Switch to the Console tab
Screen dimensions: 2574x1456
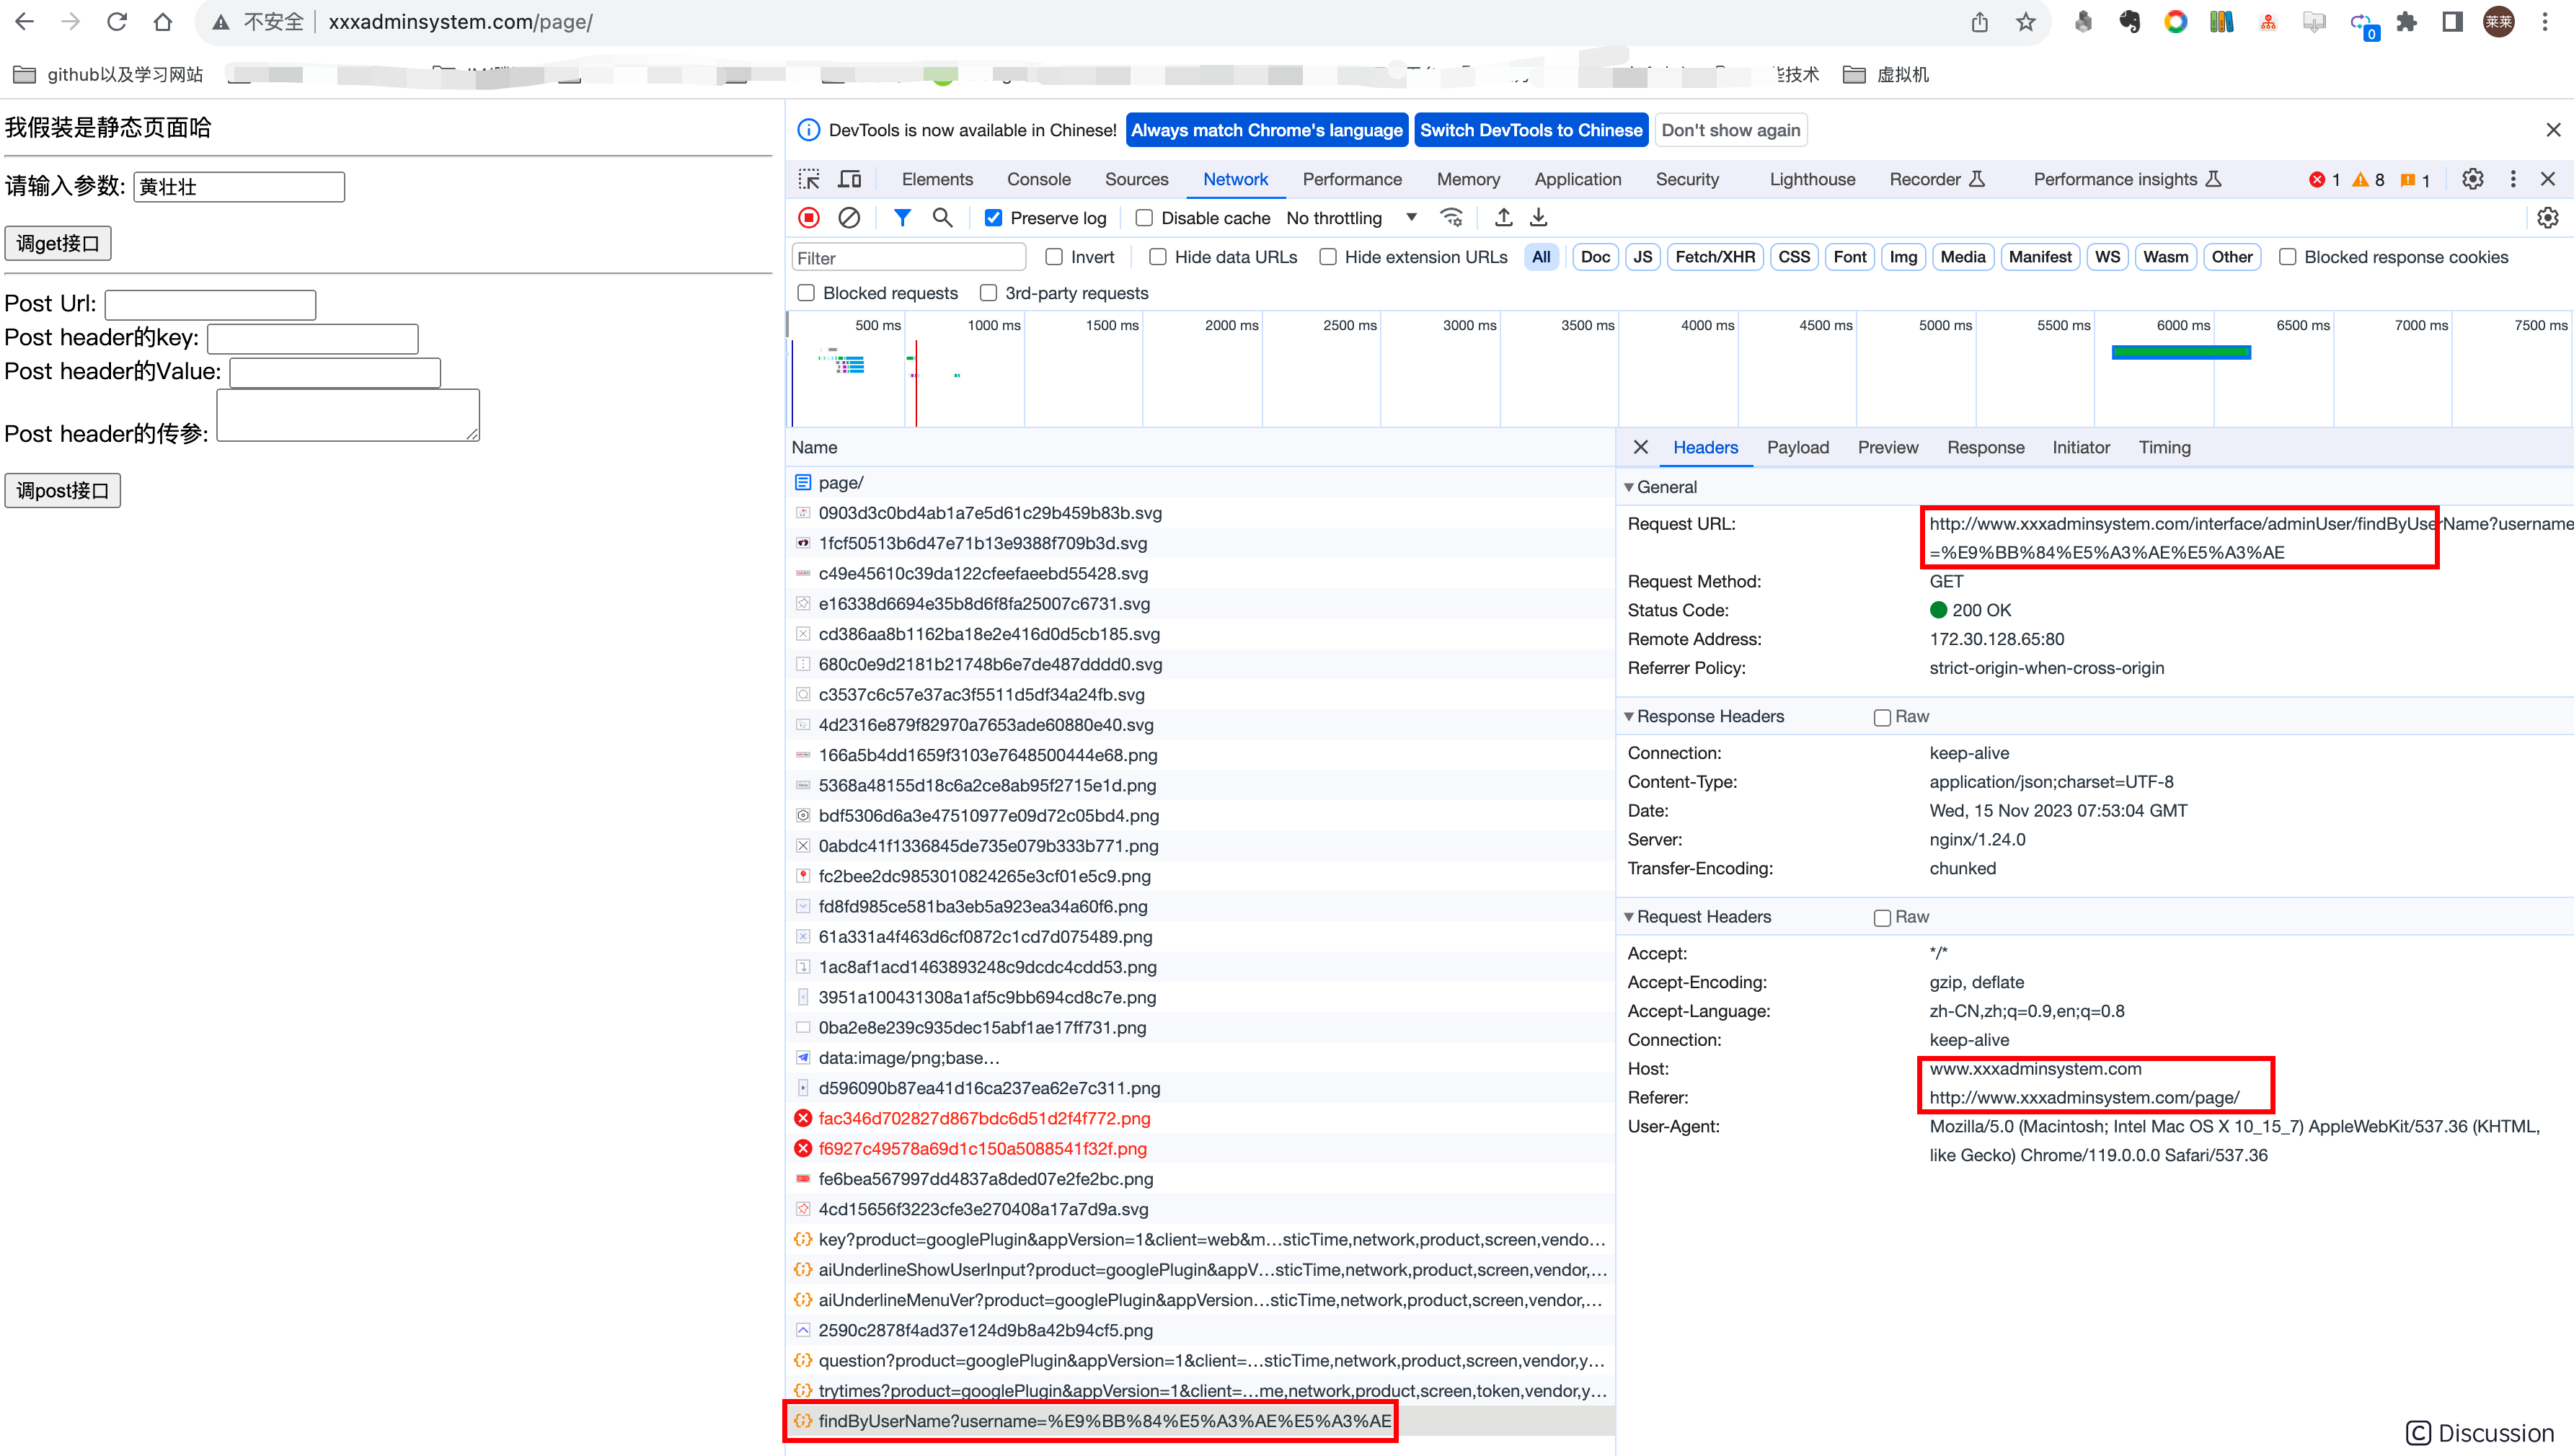[1038, 179]
